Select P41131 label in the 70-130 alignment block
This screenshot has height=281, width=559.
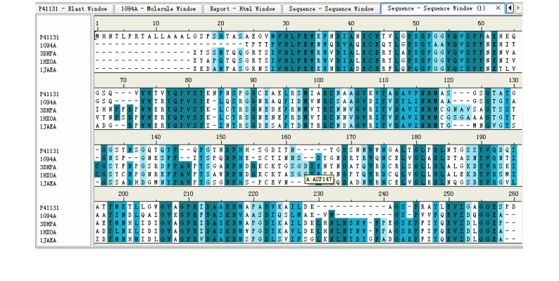tap(49, 94)
